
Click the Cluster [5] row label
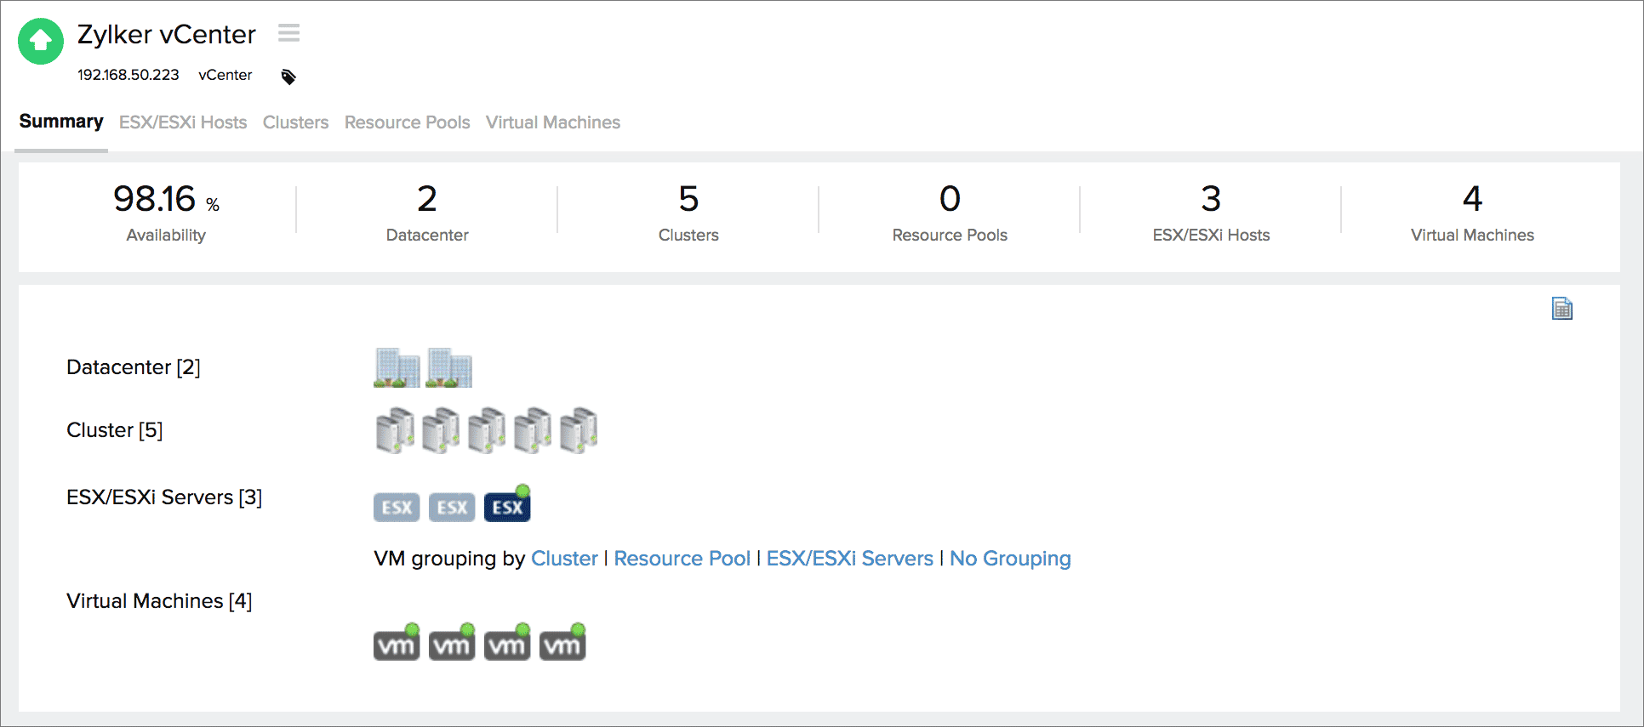(x=115, y=430)
